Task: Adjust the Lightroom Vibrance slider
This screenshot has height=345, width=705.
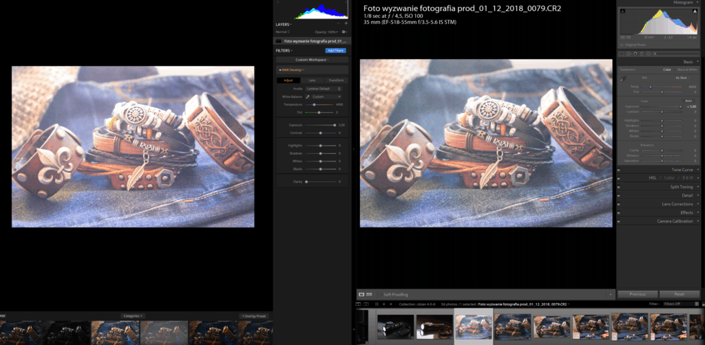Action: tap(662, 156)
